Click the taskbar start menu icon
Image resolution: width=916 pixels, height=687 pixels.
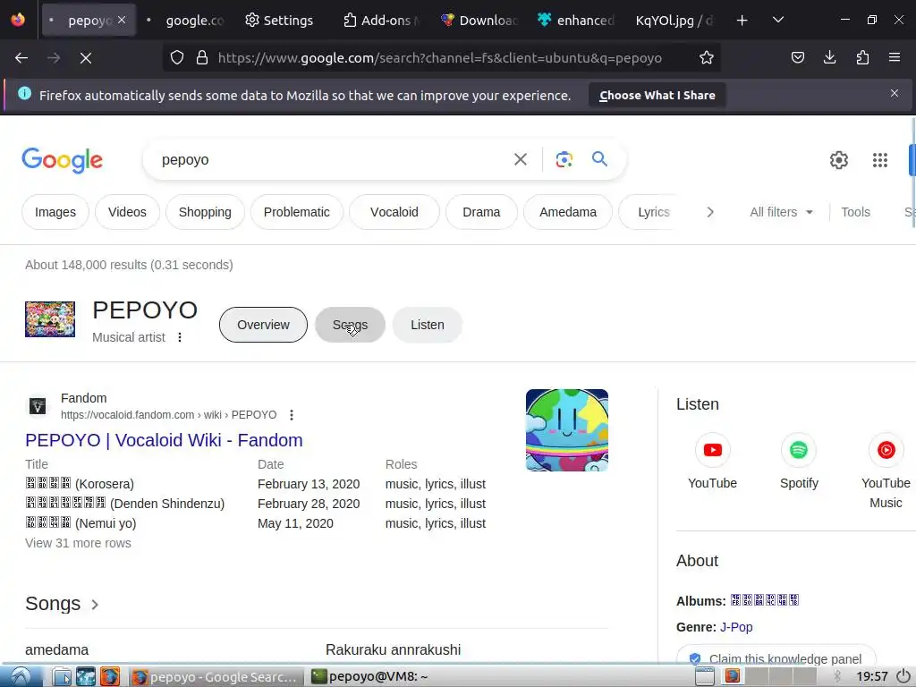[x=21, y=676]
